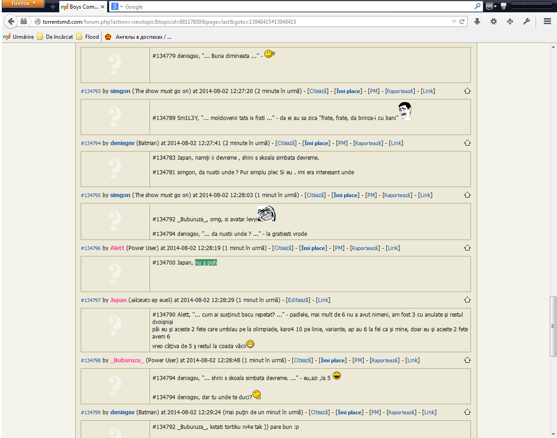Click the highlighted text "nu ș poh"

[x=206, y=263]
